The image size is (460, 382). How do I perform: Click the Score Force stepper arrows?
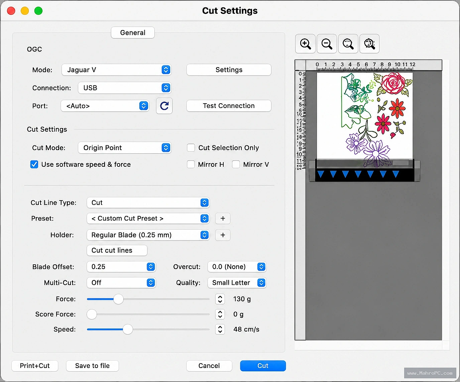220,314
